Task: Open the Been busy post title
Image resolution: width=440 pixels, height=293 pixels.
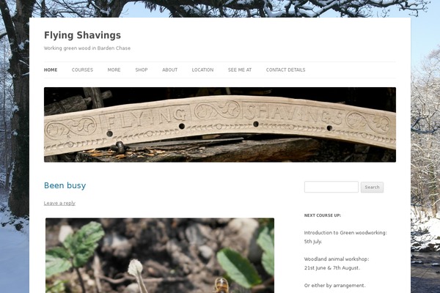Action: 65,185
